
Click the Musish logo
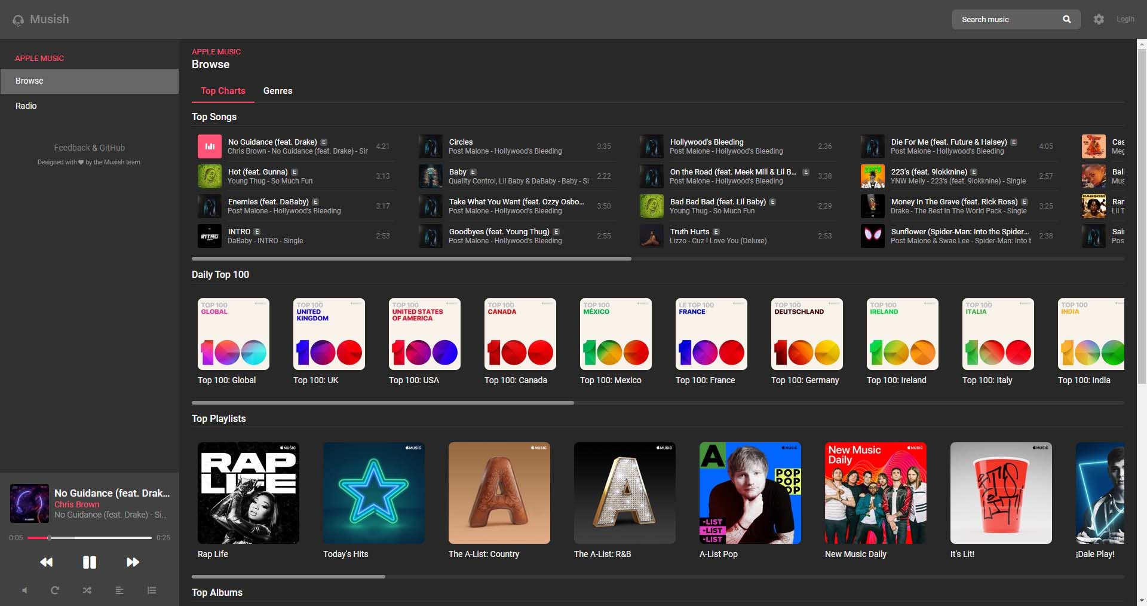pos(41,19)
